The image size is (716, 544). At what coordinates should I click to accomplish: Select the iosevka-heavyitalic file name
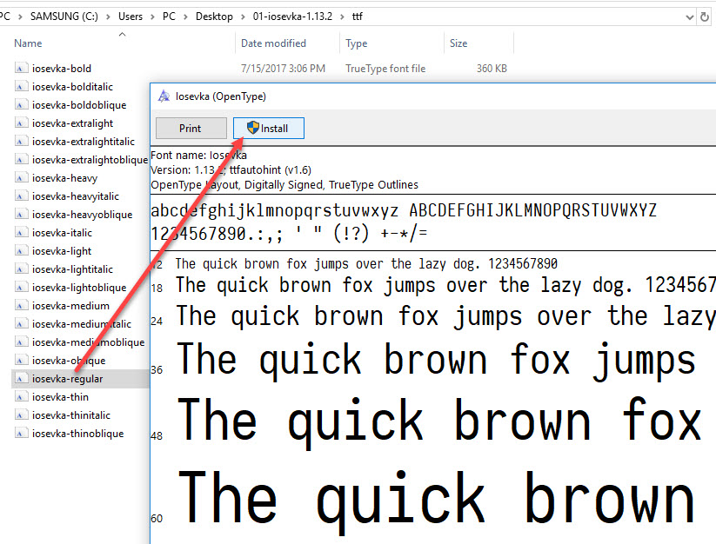point(76,196)
